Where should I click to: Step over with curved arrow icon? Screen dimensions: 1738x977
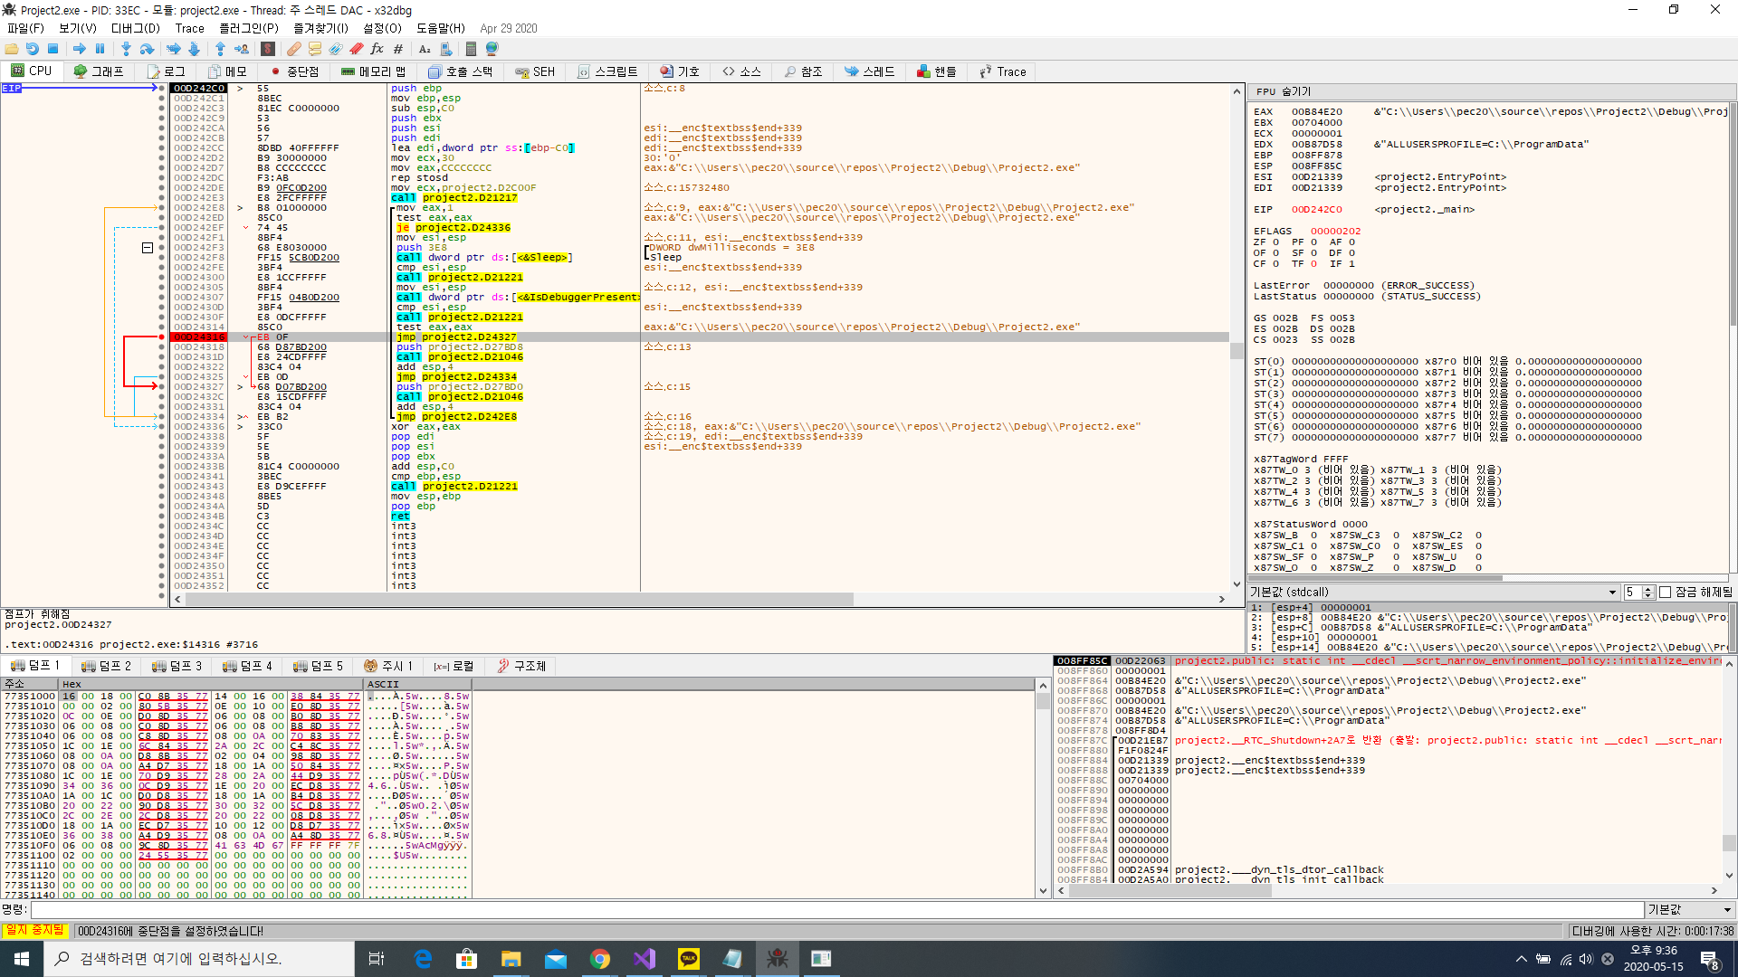click(147, 49)
